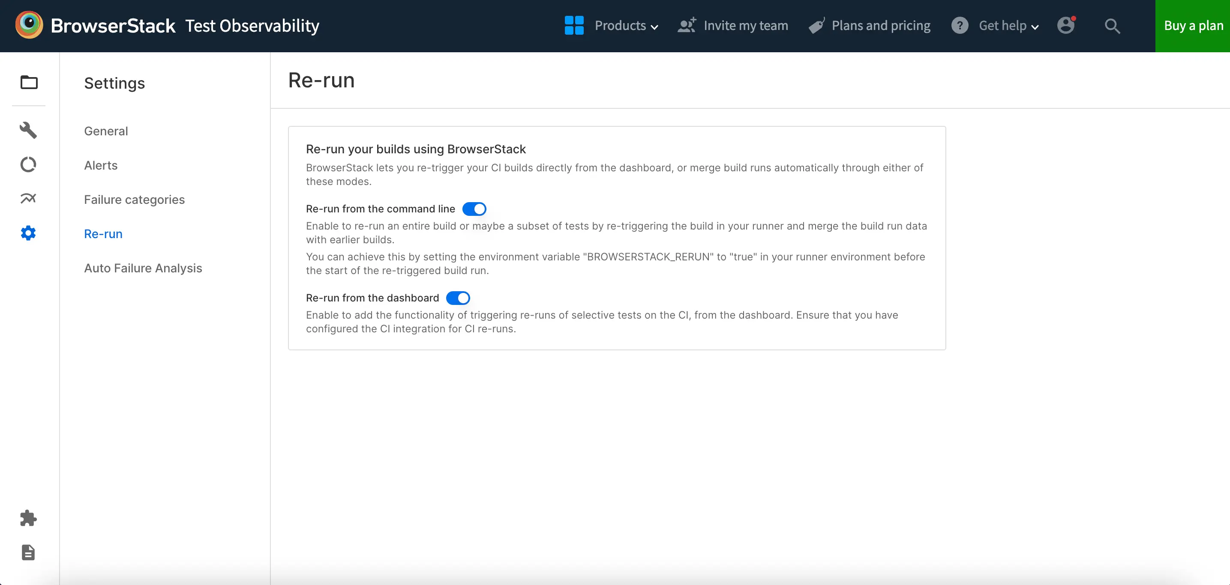Click the invite team people icon

pos(687,25)
